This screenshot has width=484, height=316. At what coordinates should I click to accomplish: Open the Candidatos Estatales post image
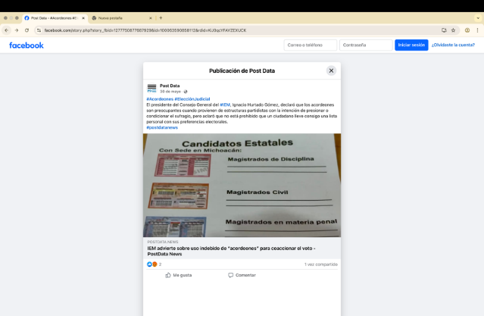click(242, 186)
